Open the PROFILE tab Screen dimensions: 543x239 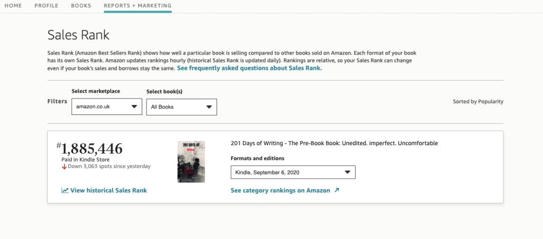point(46,6)
